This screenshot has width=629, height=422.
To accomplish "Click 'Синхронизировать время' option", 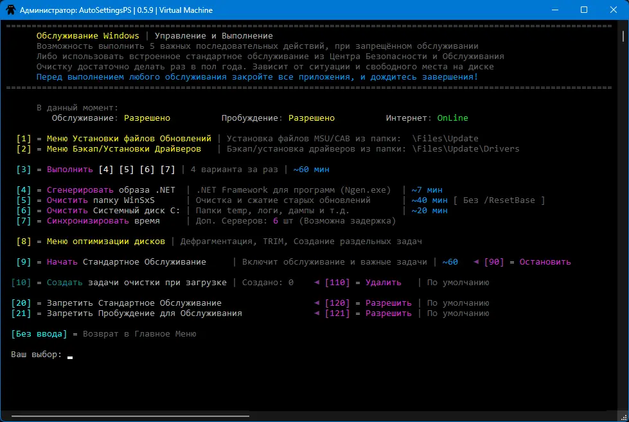I will [x=103, y=220].
